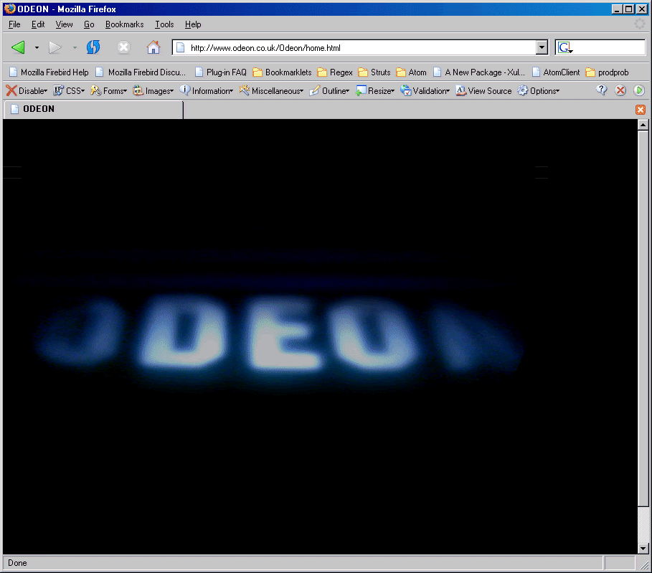
Task: Open the Web Developer help question mark icon
Action: [601, 90]
